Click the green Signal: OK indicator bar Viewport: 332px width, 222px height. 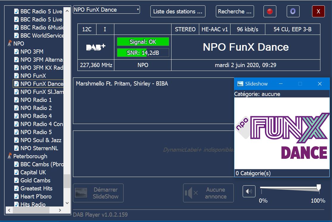tap(143, 42)
